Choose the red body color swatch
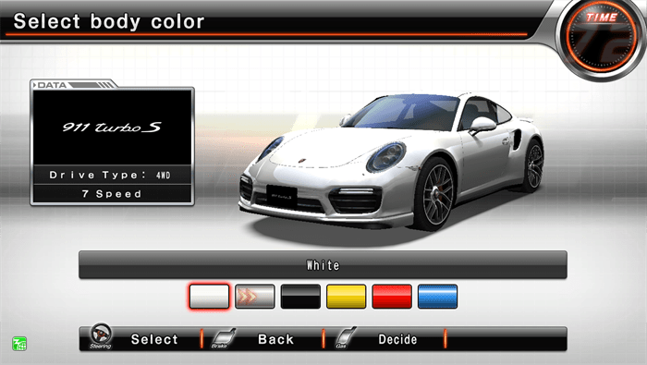Screen dimensions: 647x365 (392, 296)
